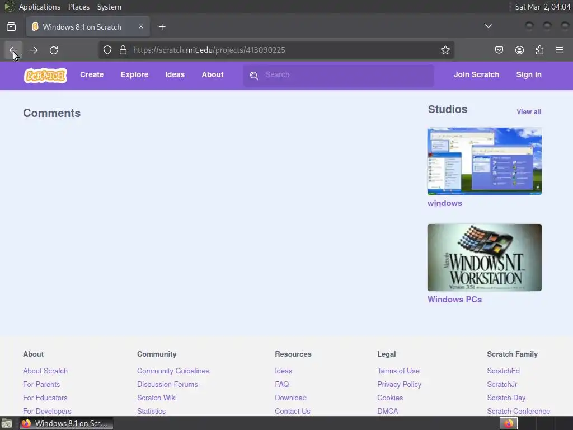Click the clock showing Sat Mar 2
573x430 pixels.
tap(542, 7)
